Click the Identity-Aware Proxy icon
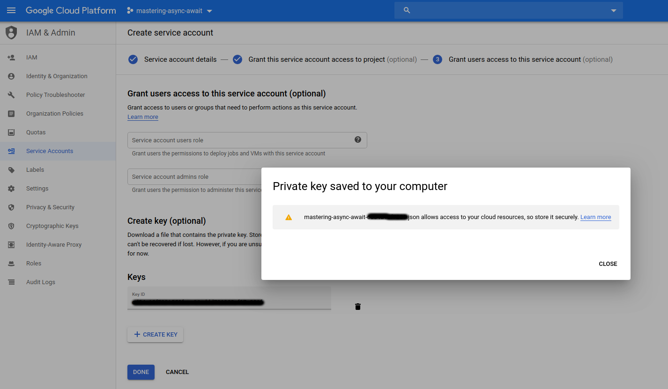The height and width of the screenshot is (389, 668). coord(11,245)
